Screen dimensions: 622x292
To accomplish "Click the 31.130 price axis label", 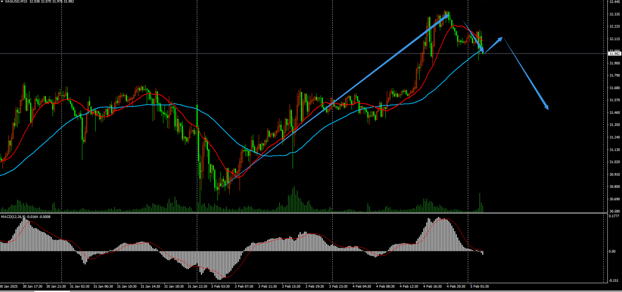I will tap(615, 150).
